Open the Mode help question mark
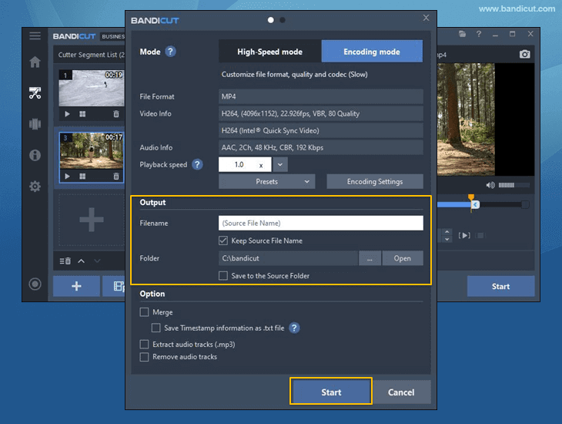562x424 pixels. pyautogui.click(x=171, y=52)
